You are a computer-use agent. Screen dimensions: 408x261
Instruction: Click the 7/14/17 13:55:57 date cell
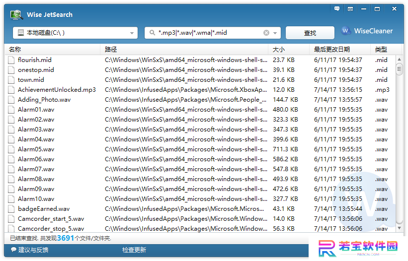(x=338, y=100)
